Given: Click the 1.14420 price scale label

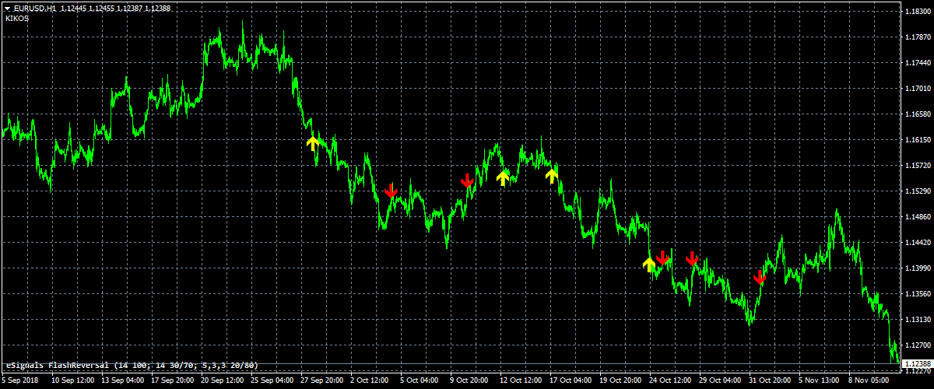Looking at the screenshot, I should pos(918,243).
